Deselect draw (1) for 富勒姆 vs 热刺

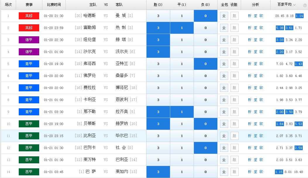point(182,28)
